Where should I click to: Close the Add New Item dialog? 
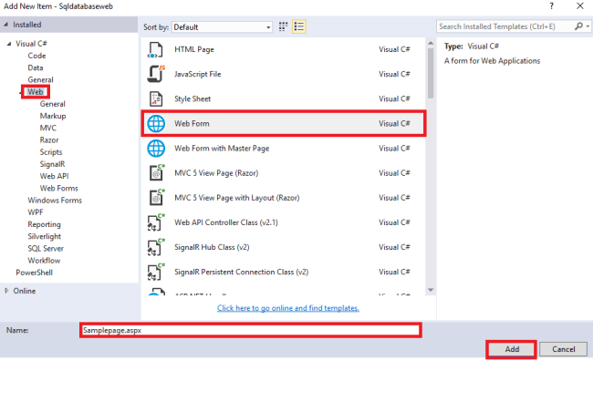point(580,6)
